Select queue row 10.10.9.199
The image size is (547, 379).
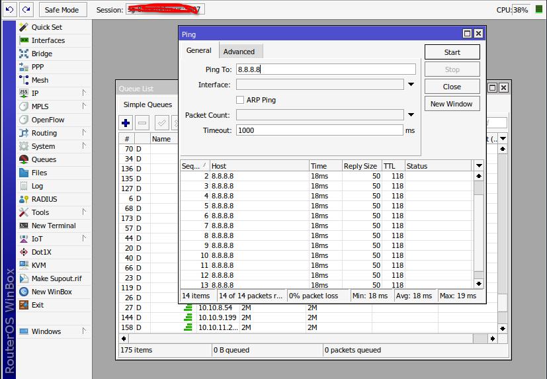coord(308,317)
